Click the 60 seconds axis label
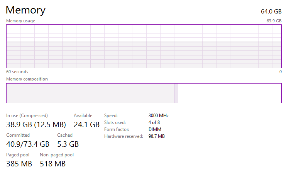Screen dimensions: 284x171 [x=17, y=72]
